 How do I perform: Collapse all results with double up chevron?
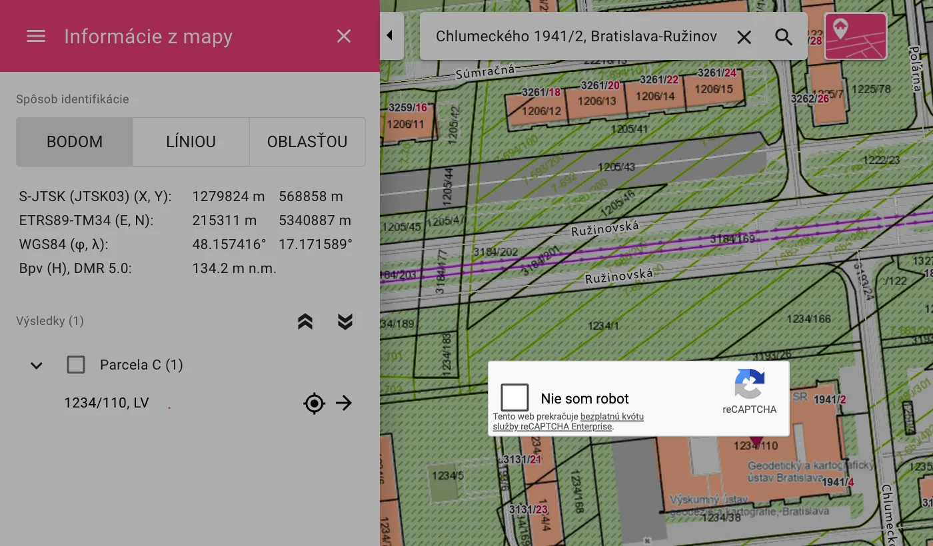pyautogui.click(x=305, y=322)
